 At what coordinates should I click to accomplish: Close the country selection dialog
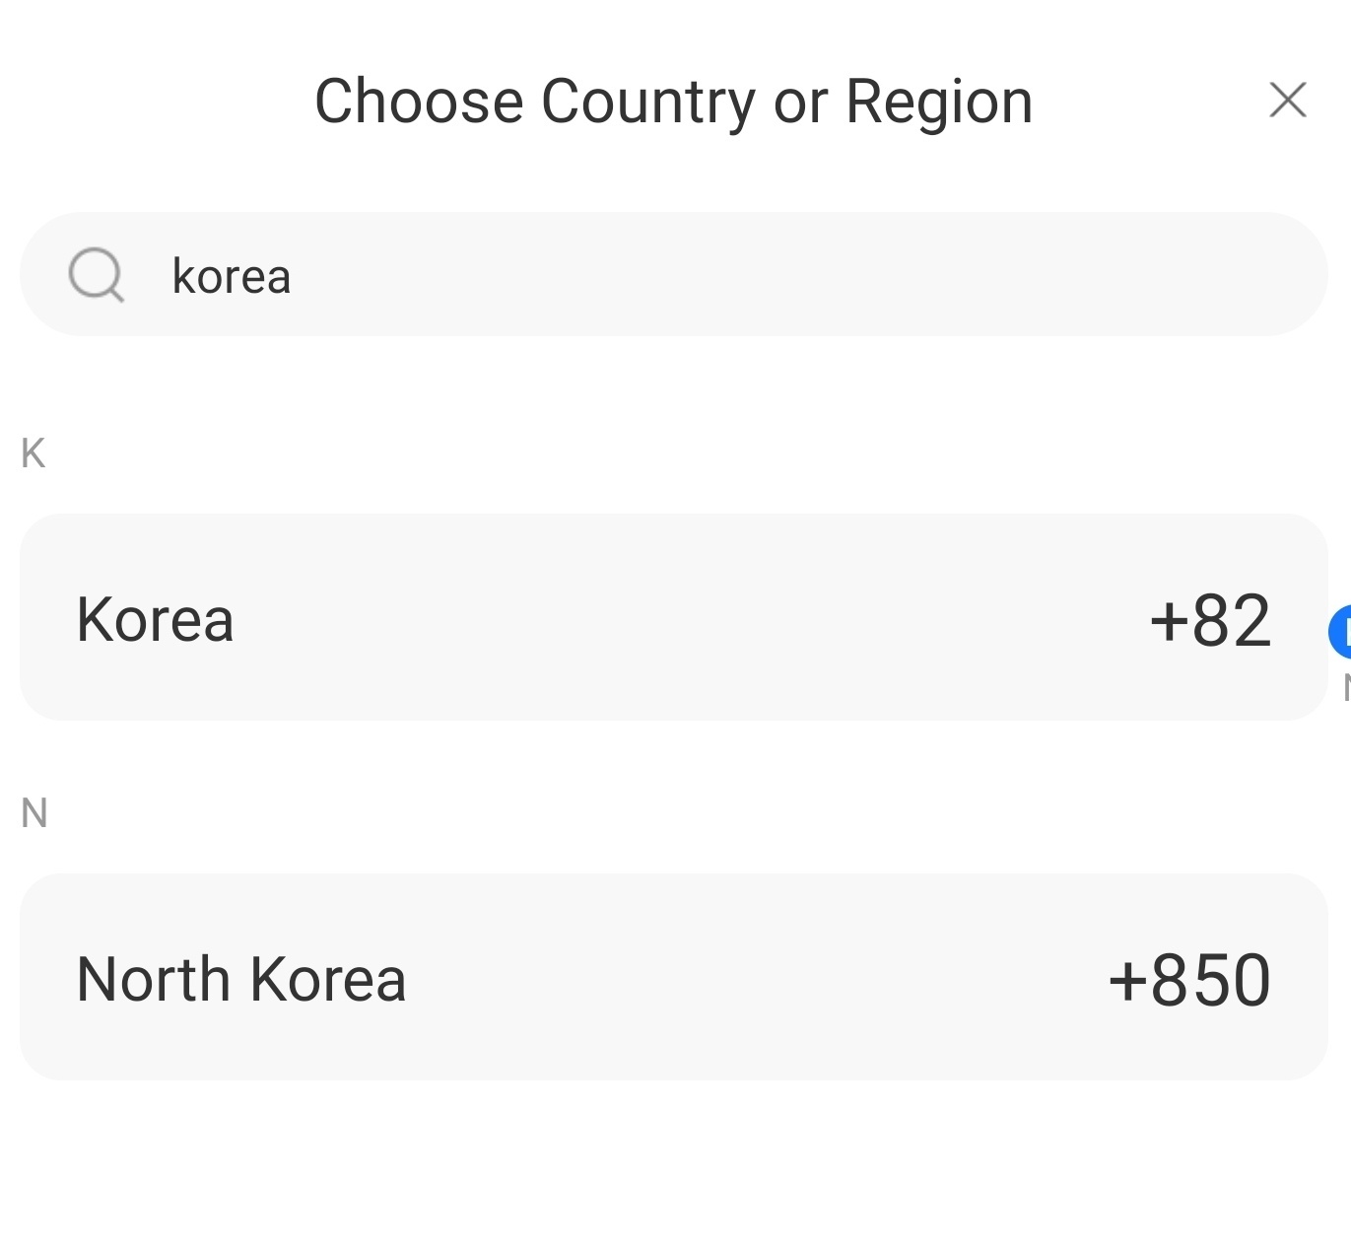1287,99
